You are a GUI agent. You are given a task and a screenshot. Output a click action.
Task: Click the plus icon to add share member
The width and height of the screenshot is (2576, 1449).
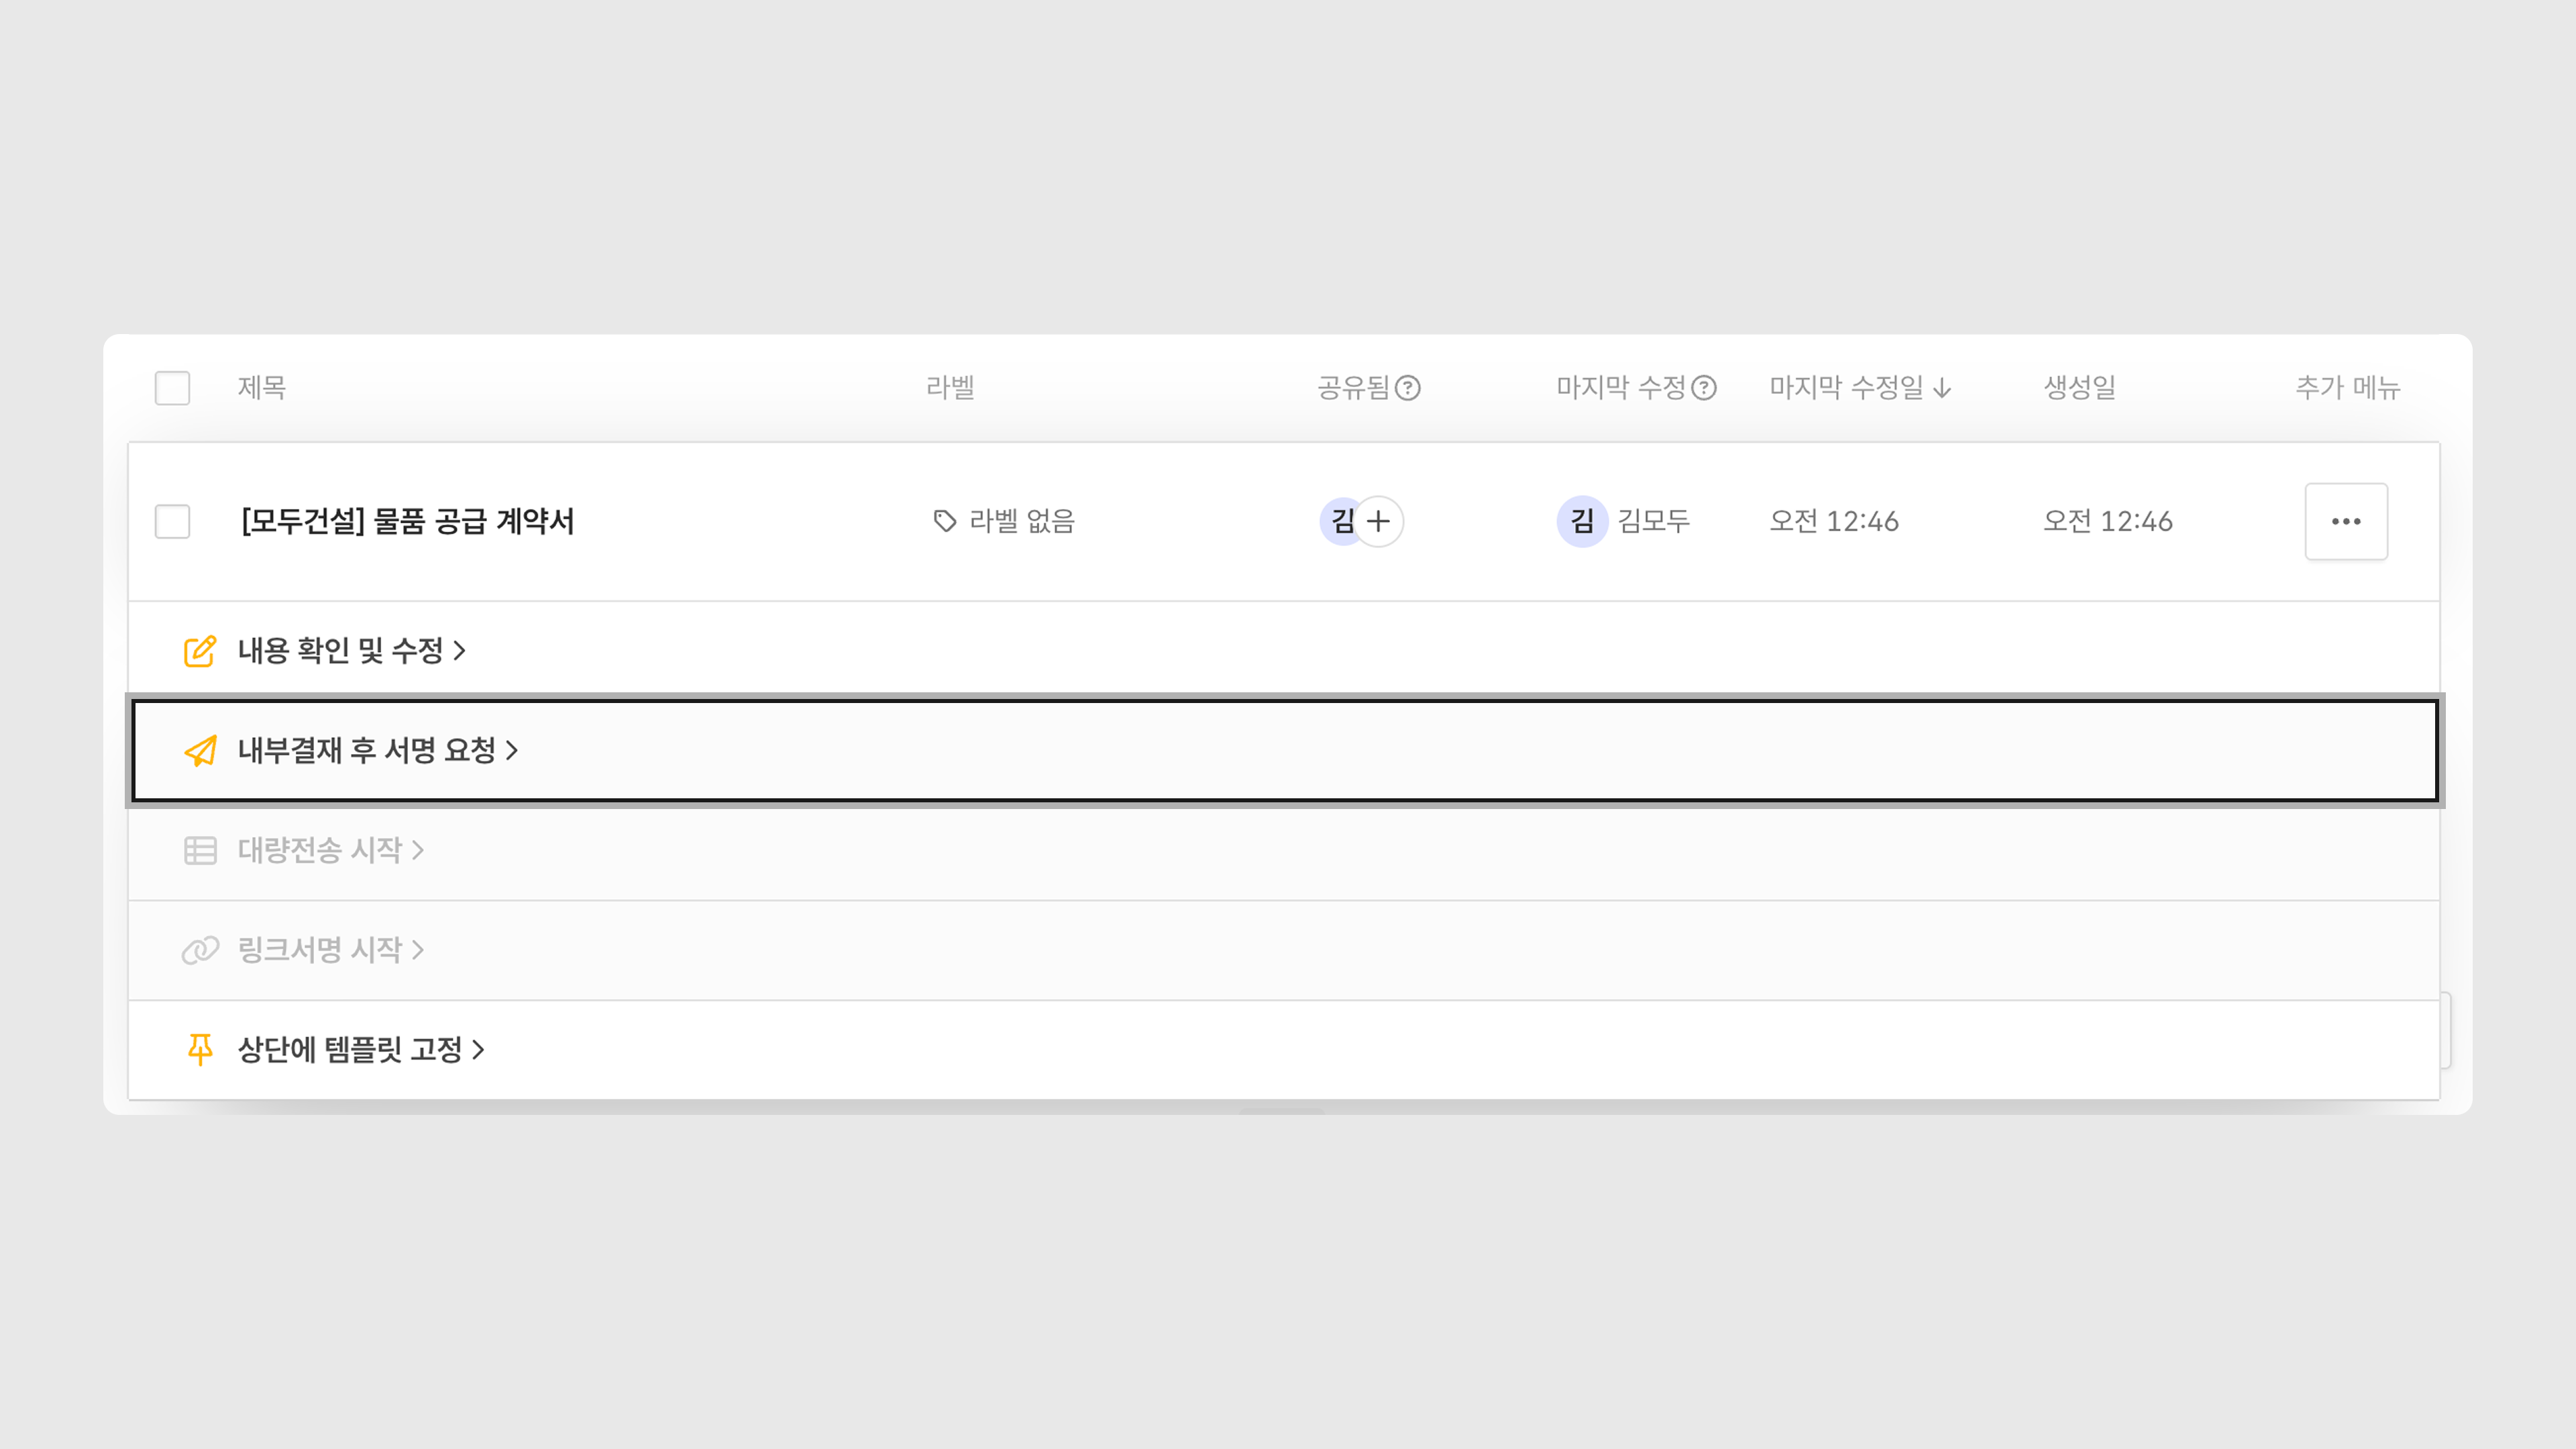(x=1379, y=521)
